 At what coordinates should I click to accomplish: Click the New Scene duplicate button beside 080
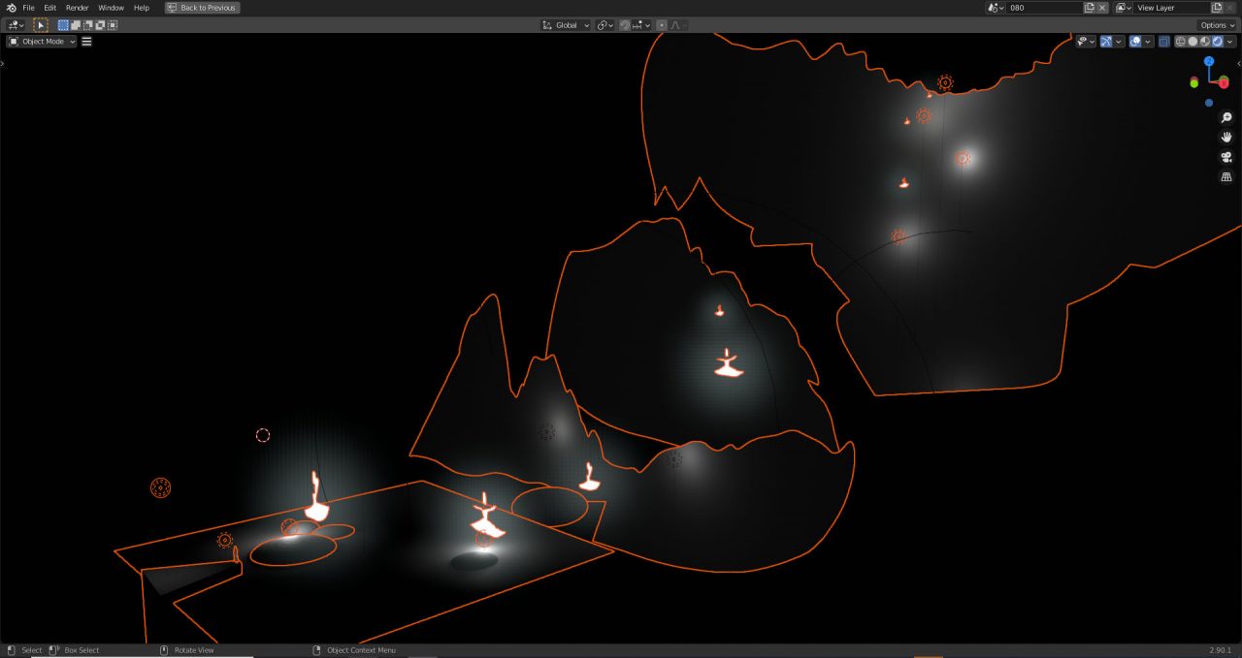tap(1089, 7)
